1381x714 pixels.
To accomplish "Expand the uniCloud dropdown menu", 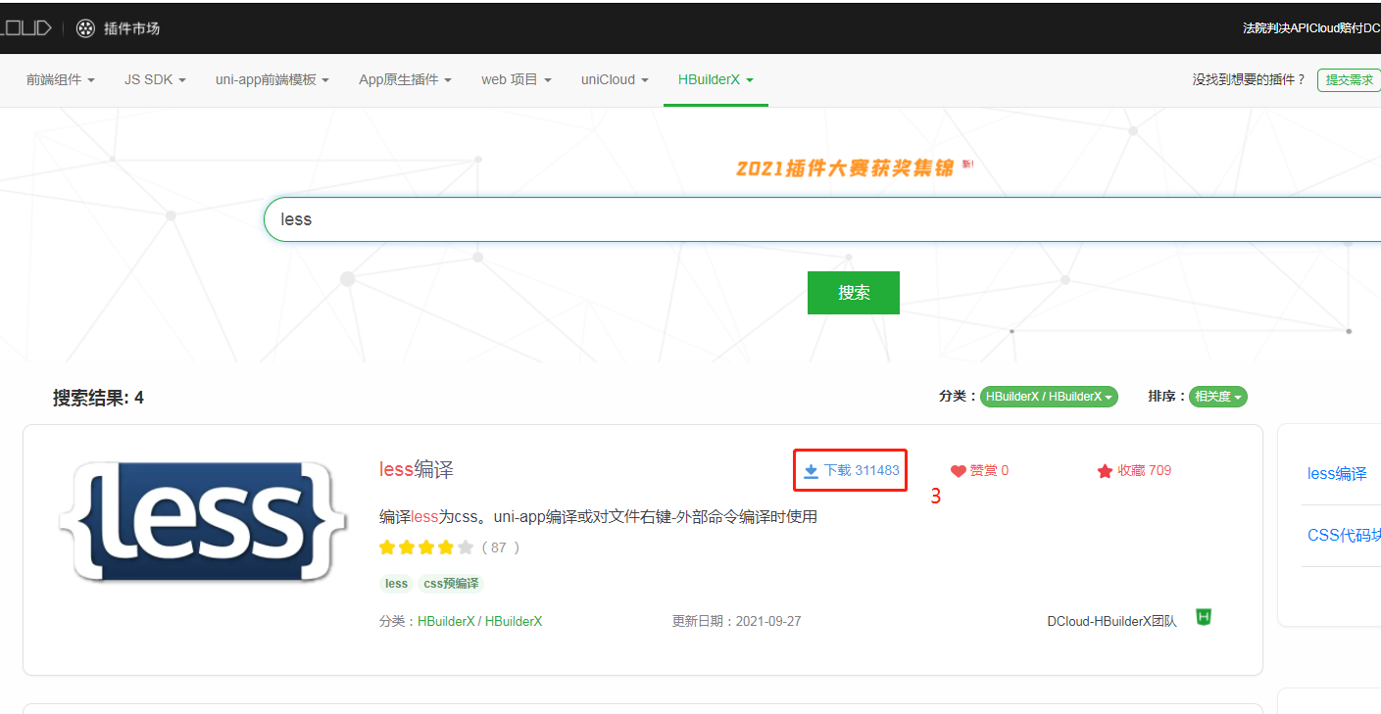I will (x=614, y=79).
